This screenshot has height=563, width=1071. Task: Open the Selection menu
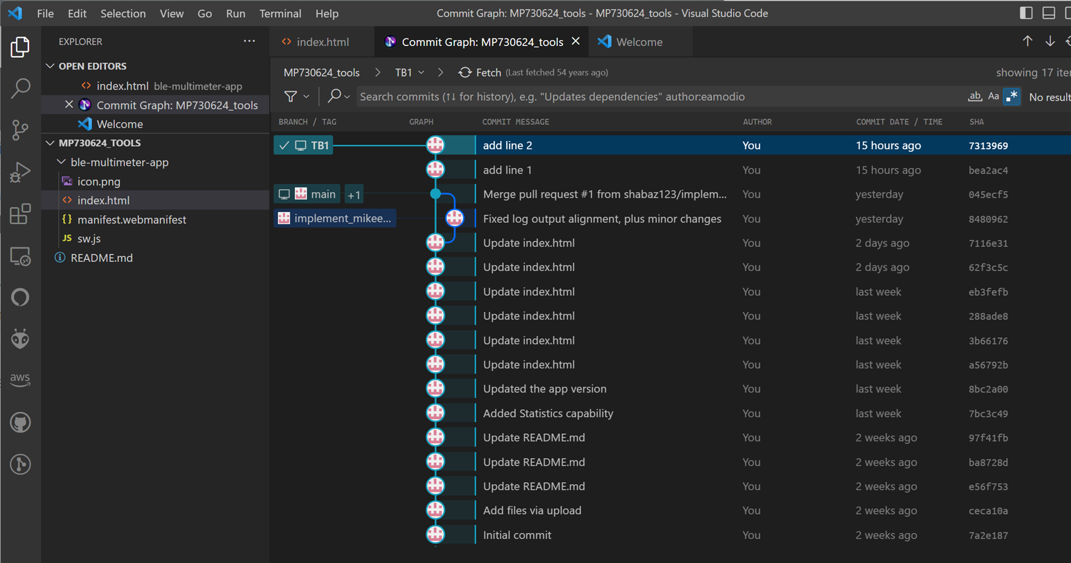tap(123, 13)
